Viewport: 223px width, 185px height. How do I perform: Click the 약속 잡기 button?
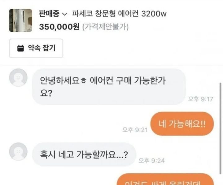point(36,48)
